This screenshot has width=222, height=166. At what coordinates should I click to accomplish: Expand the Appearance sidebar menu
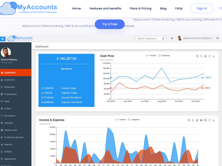[16, 159]
